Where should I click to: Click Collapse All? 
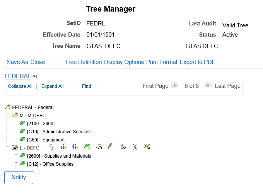20,86
